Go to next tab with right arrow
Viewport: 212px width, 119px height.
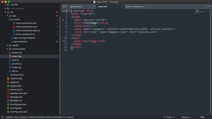point(66,7)
